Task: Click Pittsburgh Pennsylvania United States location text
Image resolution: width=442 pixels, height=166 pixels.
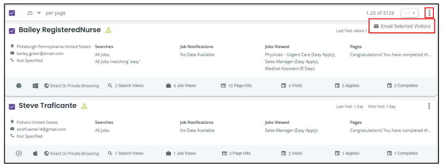Action: tap(54, 46)
